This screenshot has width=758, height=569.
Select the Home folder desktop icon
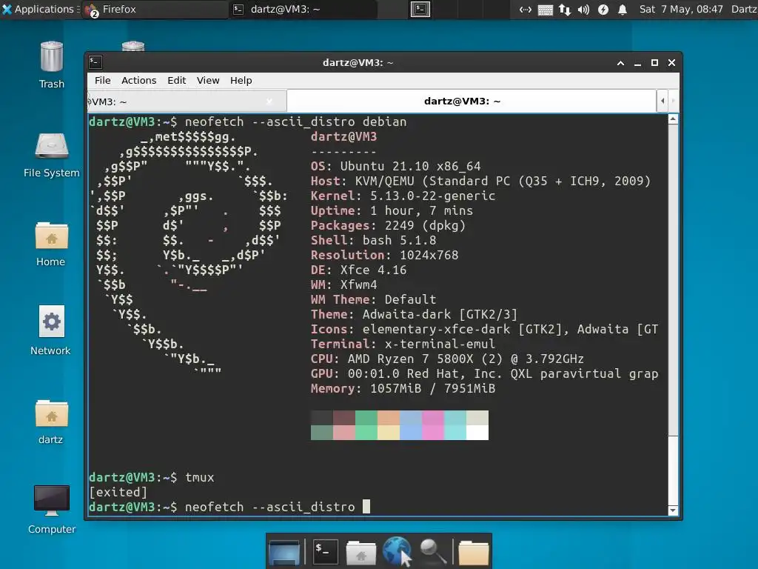pos(51,244)
